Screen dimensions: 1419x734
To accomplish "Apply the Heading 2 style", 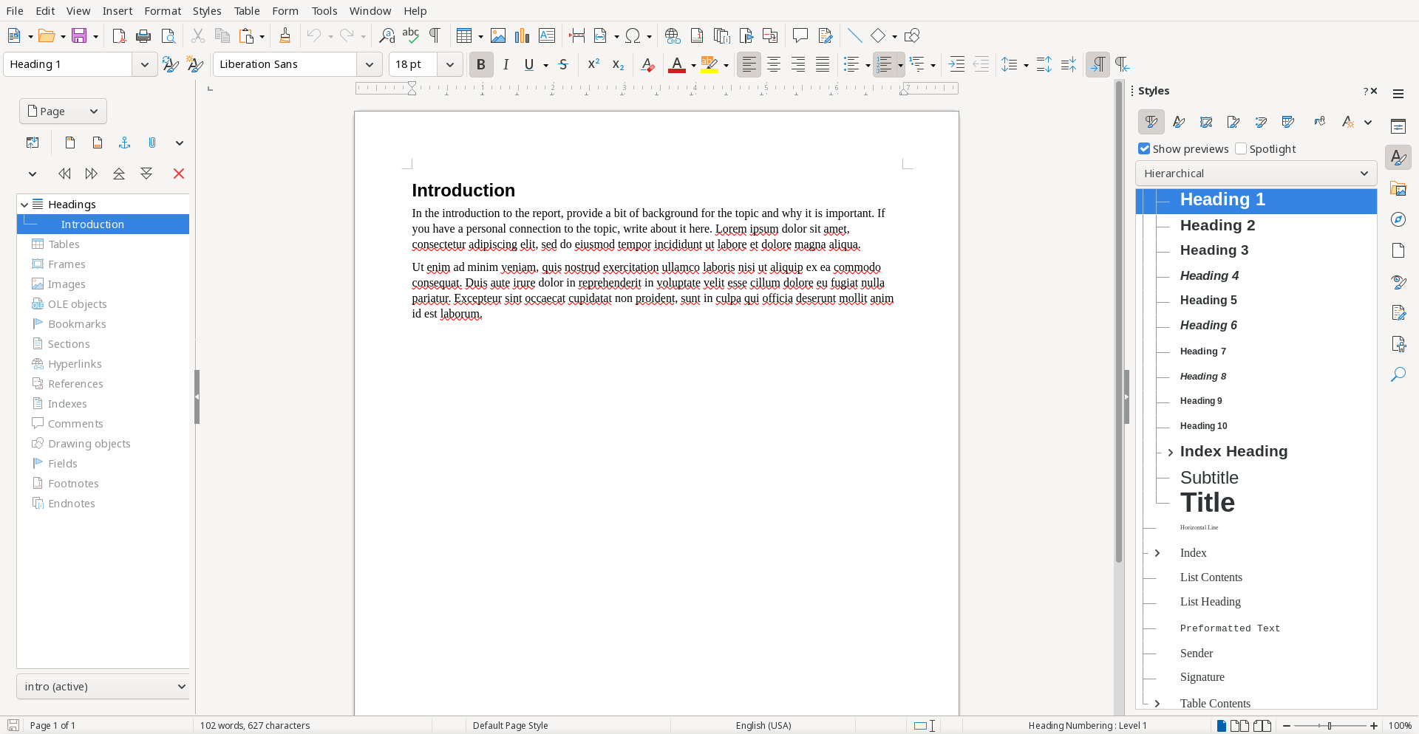I will (x=1217, y=225).
